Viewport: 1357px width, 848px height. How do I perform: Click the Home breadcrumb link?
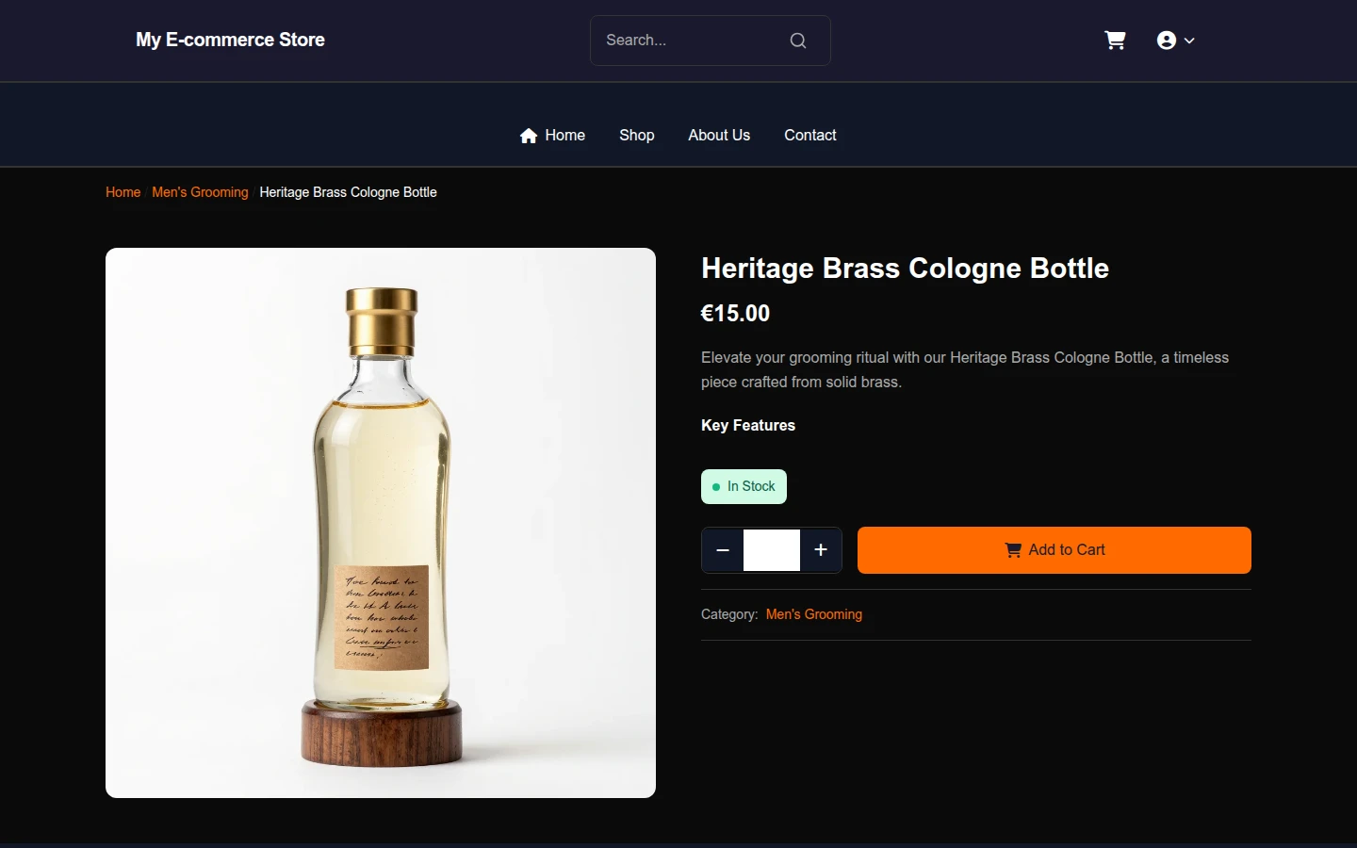(x=123, y=192)
